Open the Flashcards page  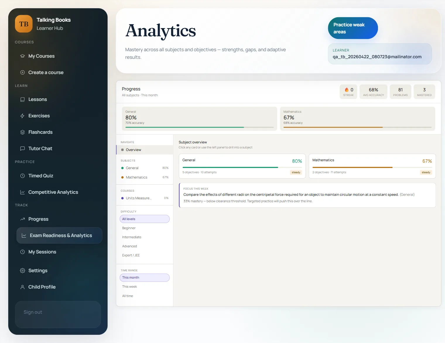59,132
